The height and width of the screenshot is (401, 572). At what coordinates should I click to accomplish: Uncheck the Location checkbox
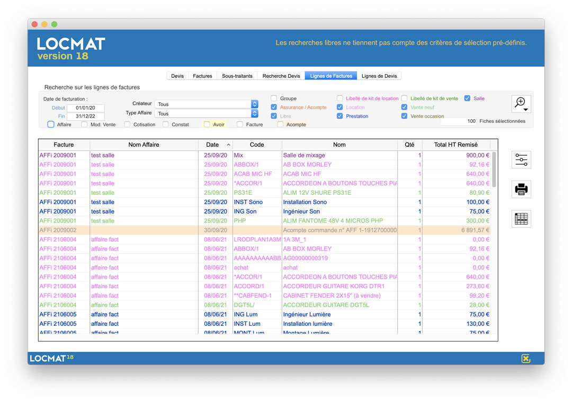click(340, 108)
